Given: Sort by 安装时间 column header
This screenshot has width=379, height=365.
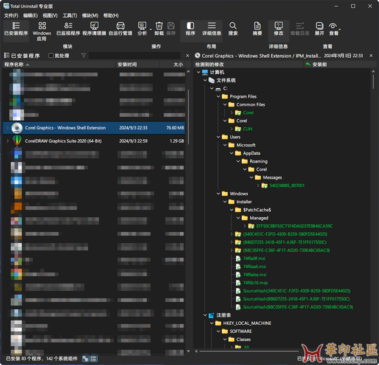Looking at the screenshot, I should pos(137,64).
